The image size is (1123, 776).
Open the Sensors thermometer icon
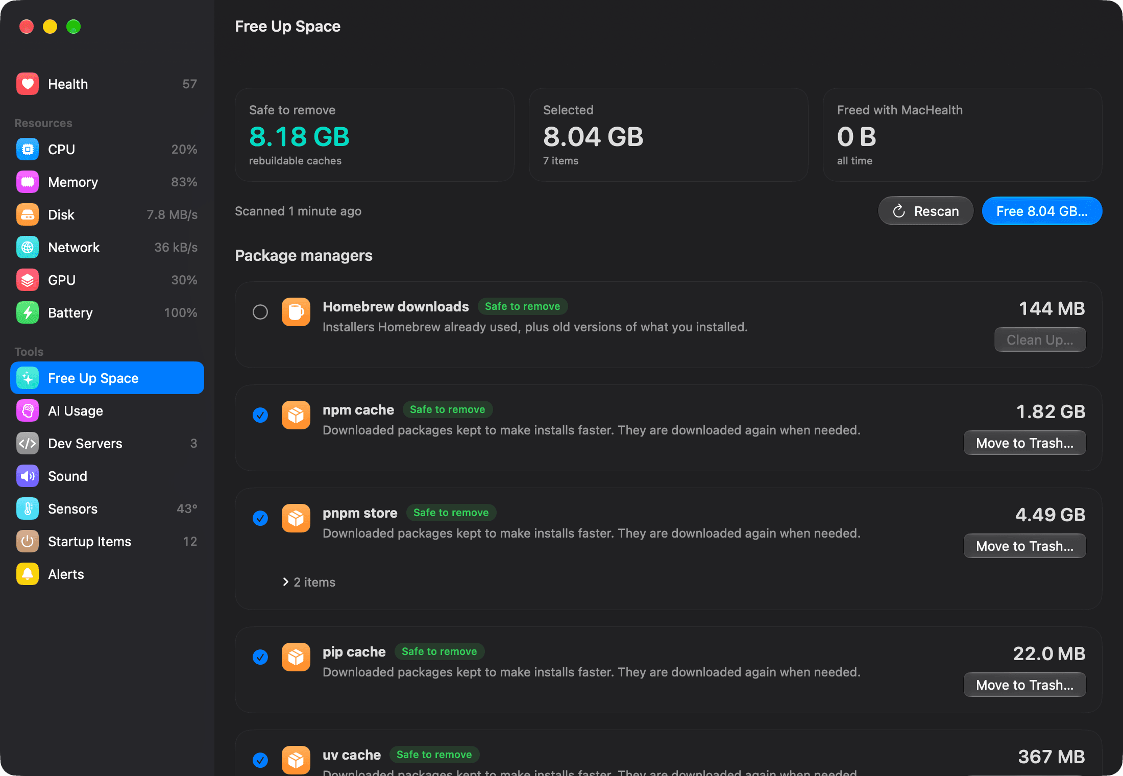point(28,509)
